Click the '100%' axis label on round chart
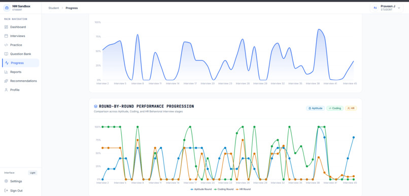The height and width of the screenshot is (196, 409). point(97,127)
